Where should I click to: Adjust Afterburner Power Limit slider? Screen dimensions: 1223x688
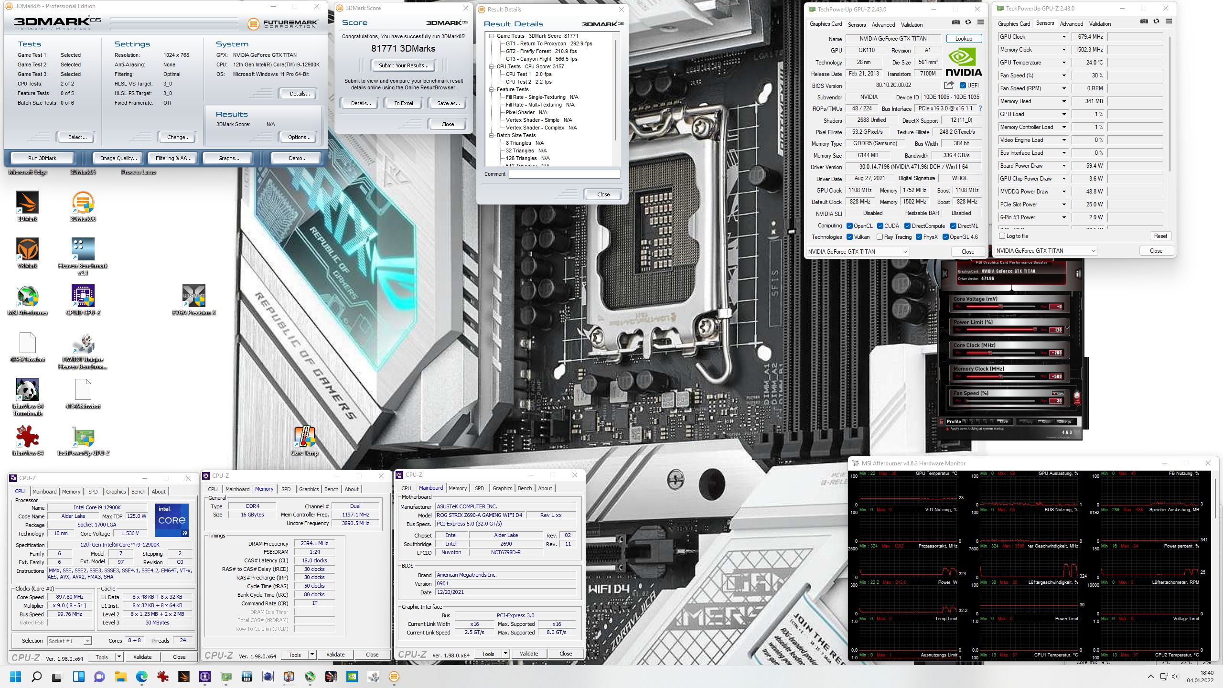(x=1002, y=329)
